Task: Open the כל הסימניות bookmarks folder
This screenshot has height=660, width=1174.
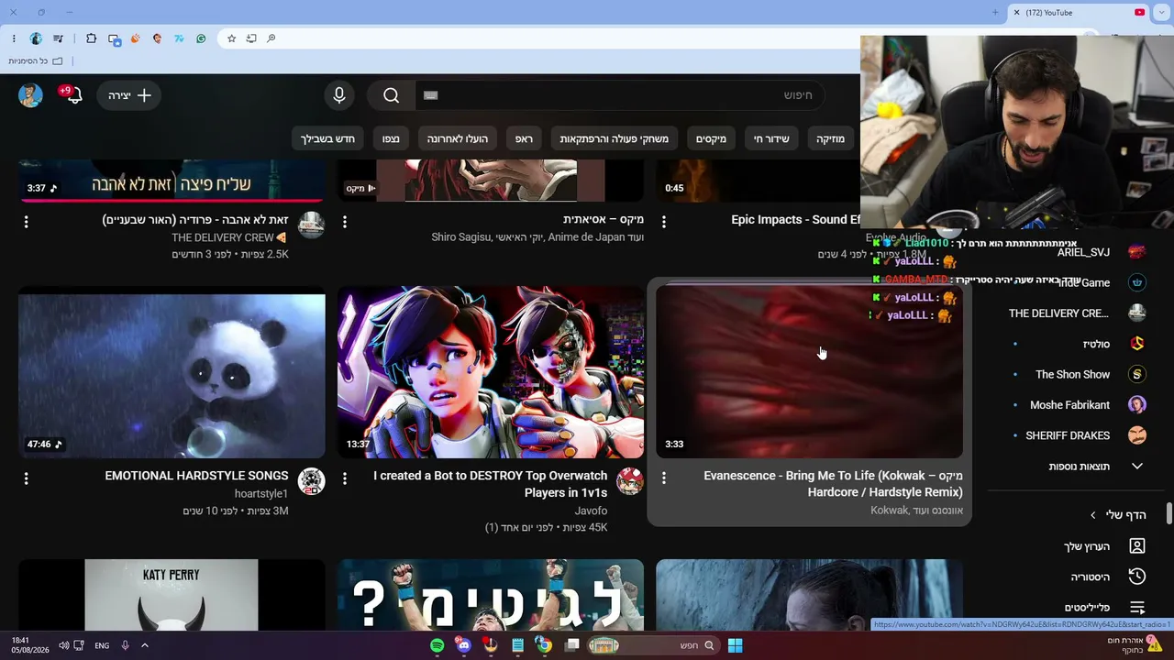Action: (x=38, y=60)
